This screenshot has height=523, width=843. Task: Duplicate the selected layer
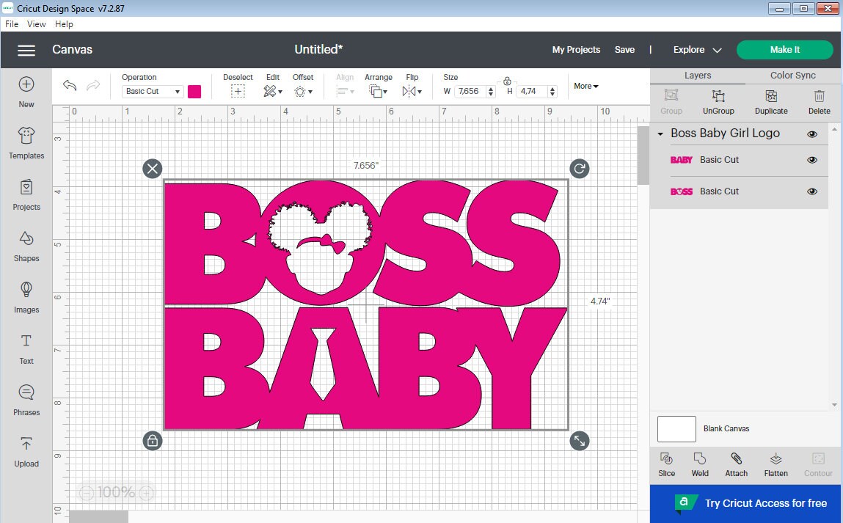click(771, 101)
